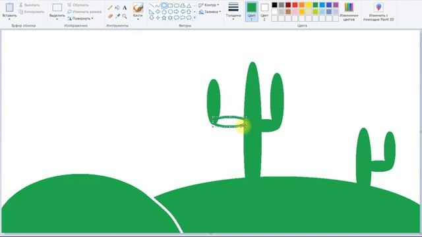This screenshot has height=237, width=422.
Task: Choose the Four-point star shape
Action: coord(158,18)
